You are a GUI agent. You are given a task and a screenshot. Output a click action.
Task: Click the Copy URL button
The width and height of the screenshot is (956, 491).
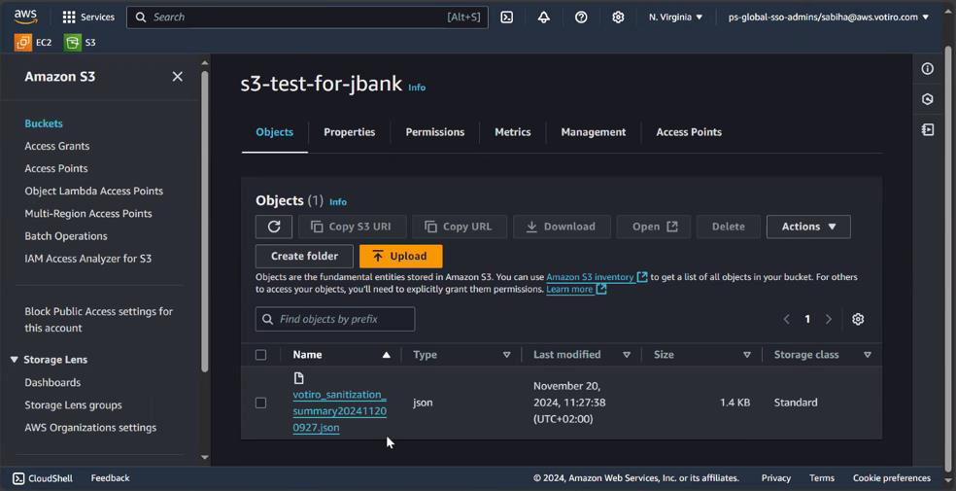click(460, 227)
